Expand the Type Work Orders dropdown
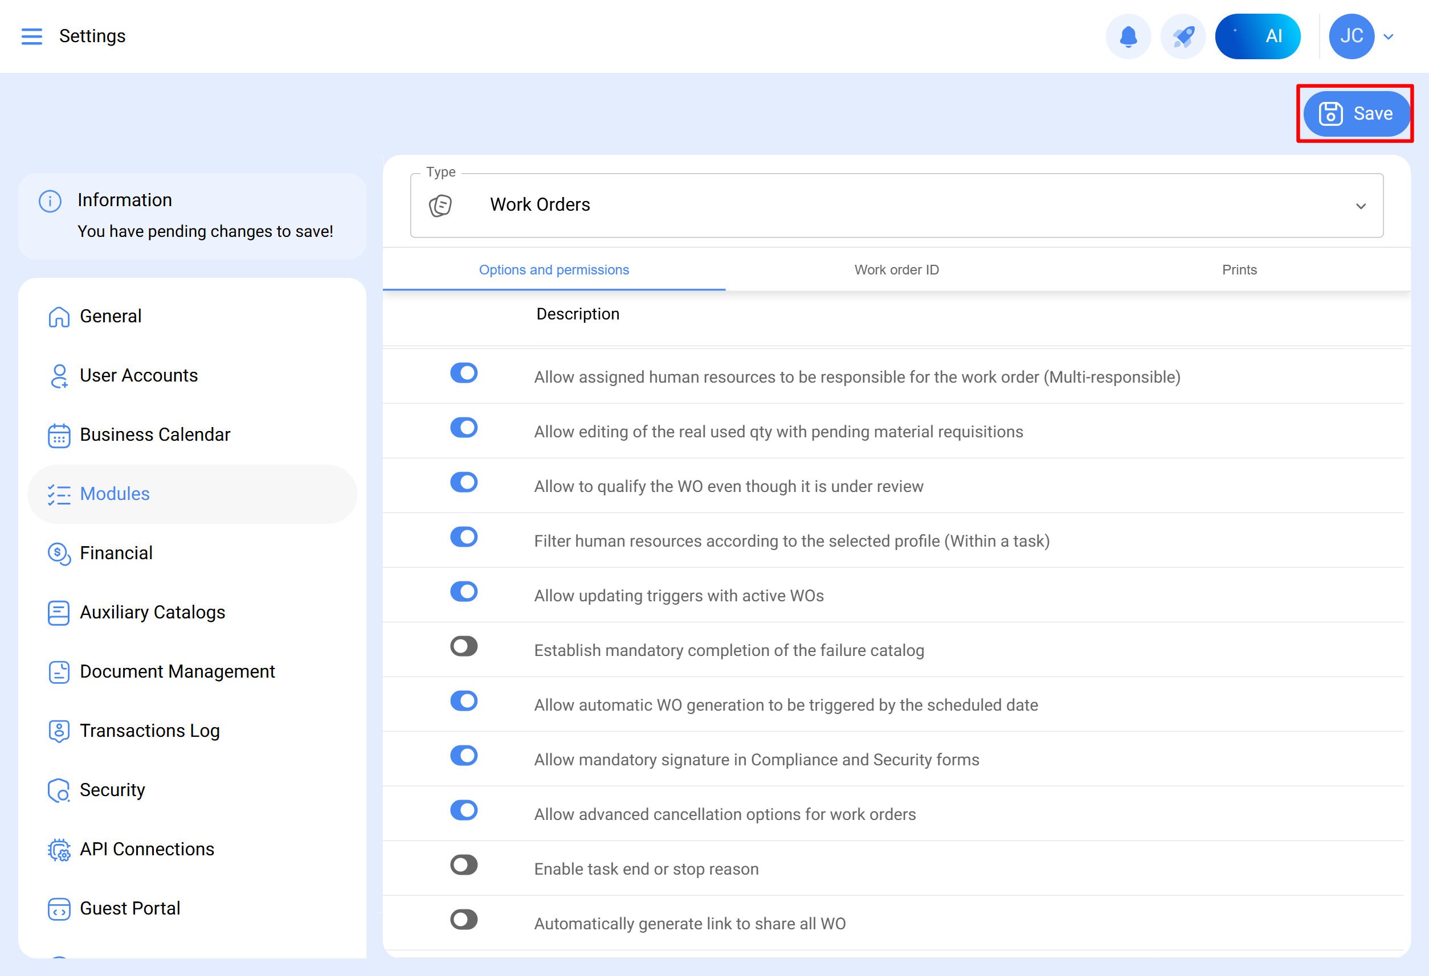This screenshot has height=976, width=1429. [896, 206]
